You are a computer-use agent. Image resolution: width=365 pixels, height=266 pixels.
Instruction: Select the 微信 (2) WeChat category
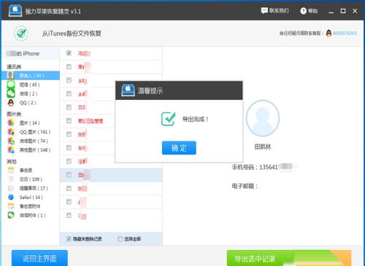click(28, 94)
